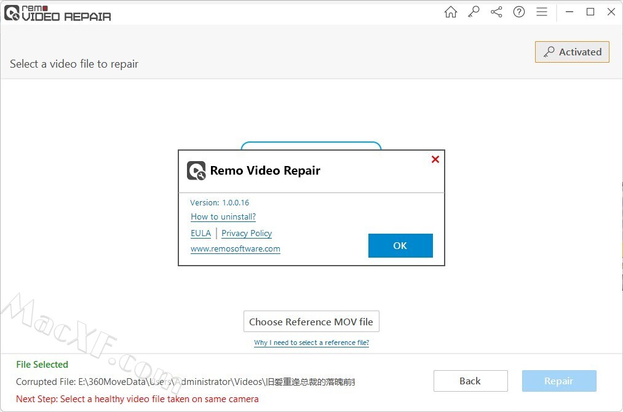Open the hamburger menu in title bar
Screen dimensions: 623x412
coord(542,12)
